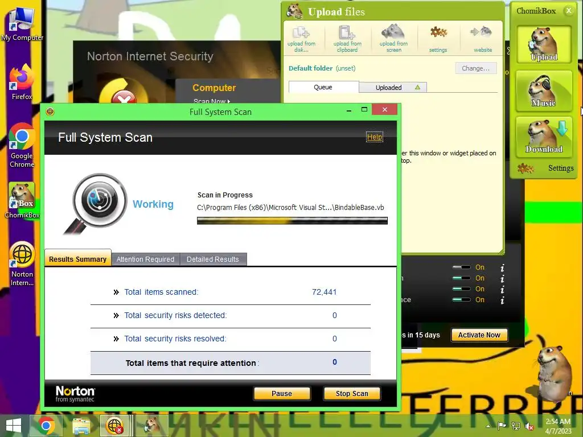Image resolution: width=583 pixels, height=437 pixels.
Task: Expand Scan Now arrow in Norton window
Action: click(x=229, y=101)
